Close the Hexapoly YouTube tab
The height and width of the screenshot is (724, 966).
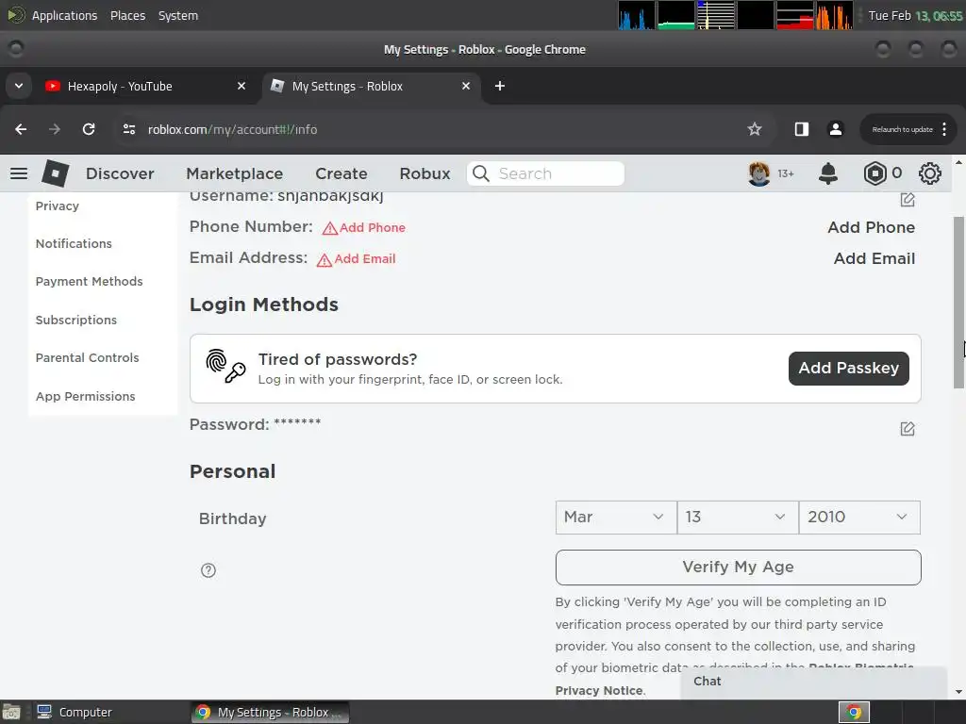241,86
